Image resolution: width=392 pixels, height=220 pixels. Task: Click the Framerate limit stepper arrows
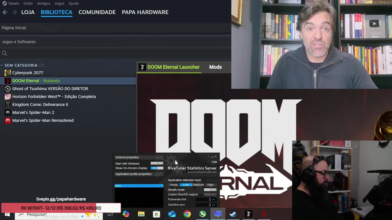[x=213, y=200]
